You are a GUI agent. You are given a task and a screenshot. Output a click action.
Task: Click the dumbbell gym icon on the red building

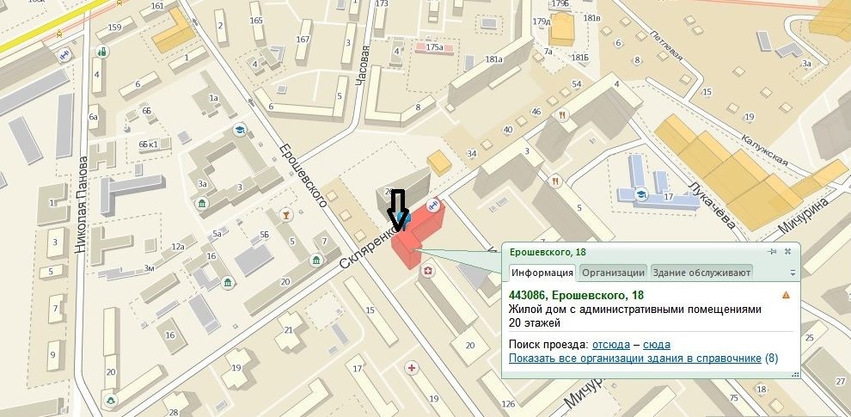coord(432,205)
